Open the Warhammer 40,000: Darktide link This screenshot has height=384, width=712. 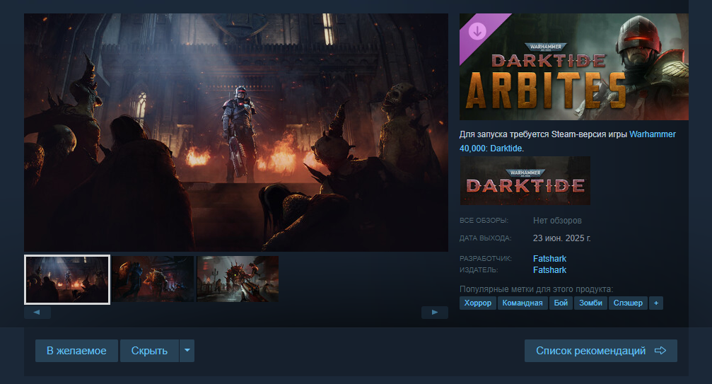[x=568, y=141]
